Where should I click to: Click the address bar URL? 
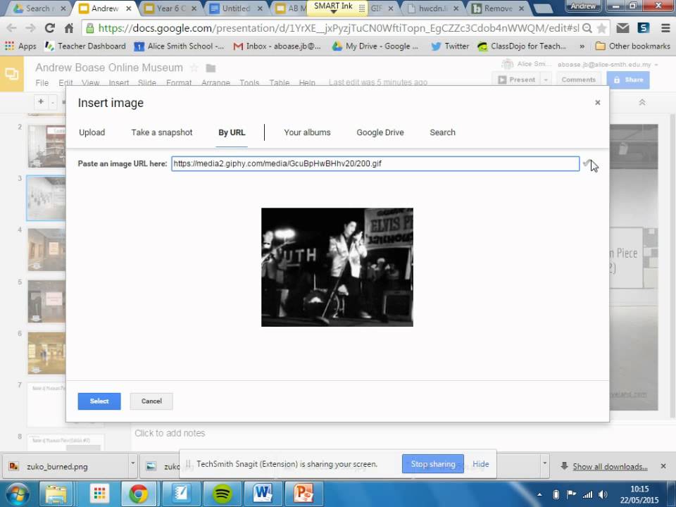coord(339,28)
